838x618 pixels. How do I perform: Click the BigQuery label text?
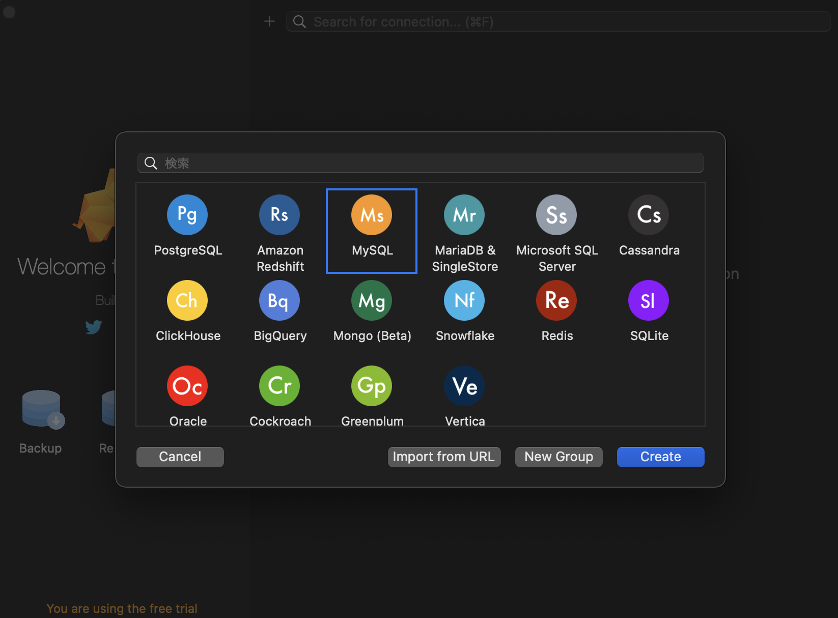(280, 336)
